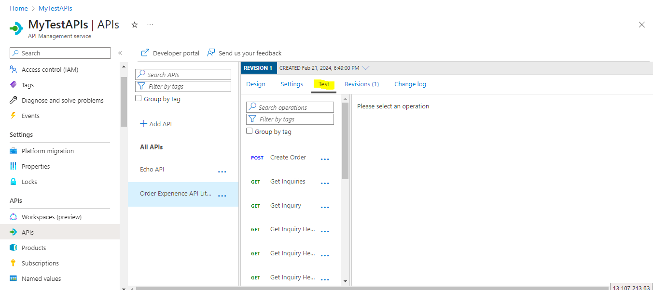Click the Named values table icon
This screenshot has height=290, width=653.
[x=14, y=278]
